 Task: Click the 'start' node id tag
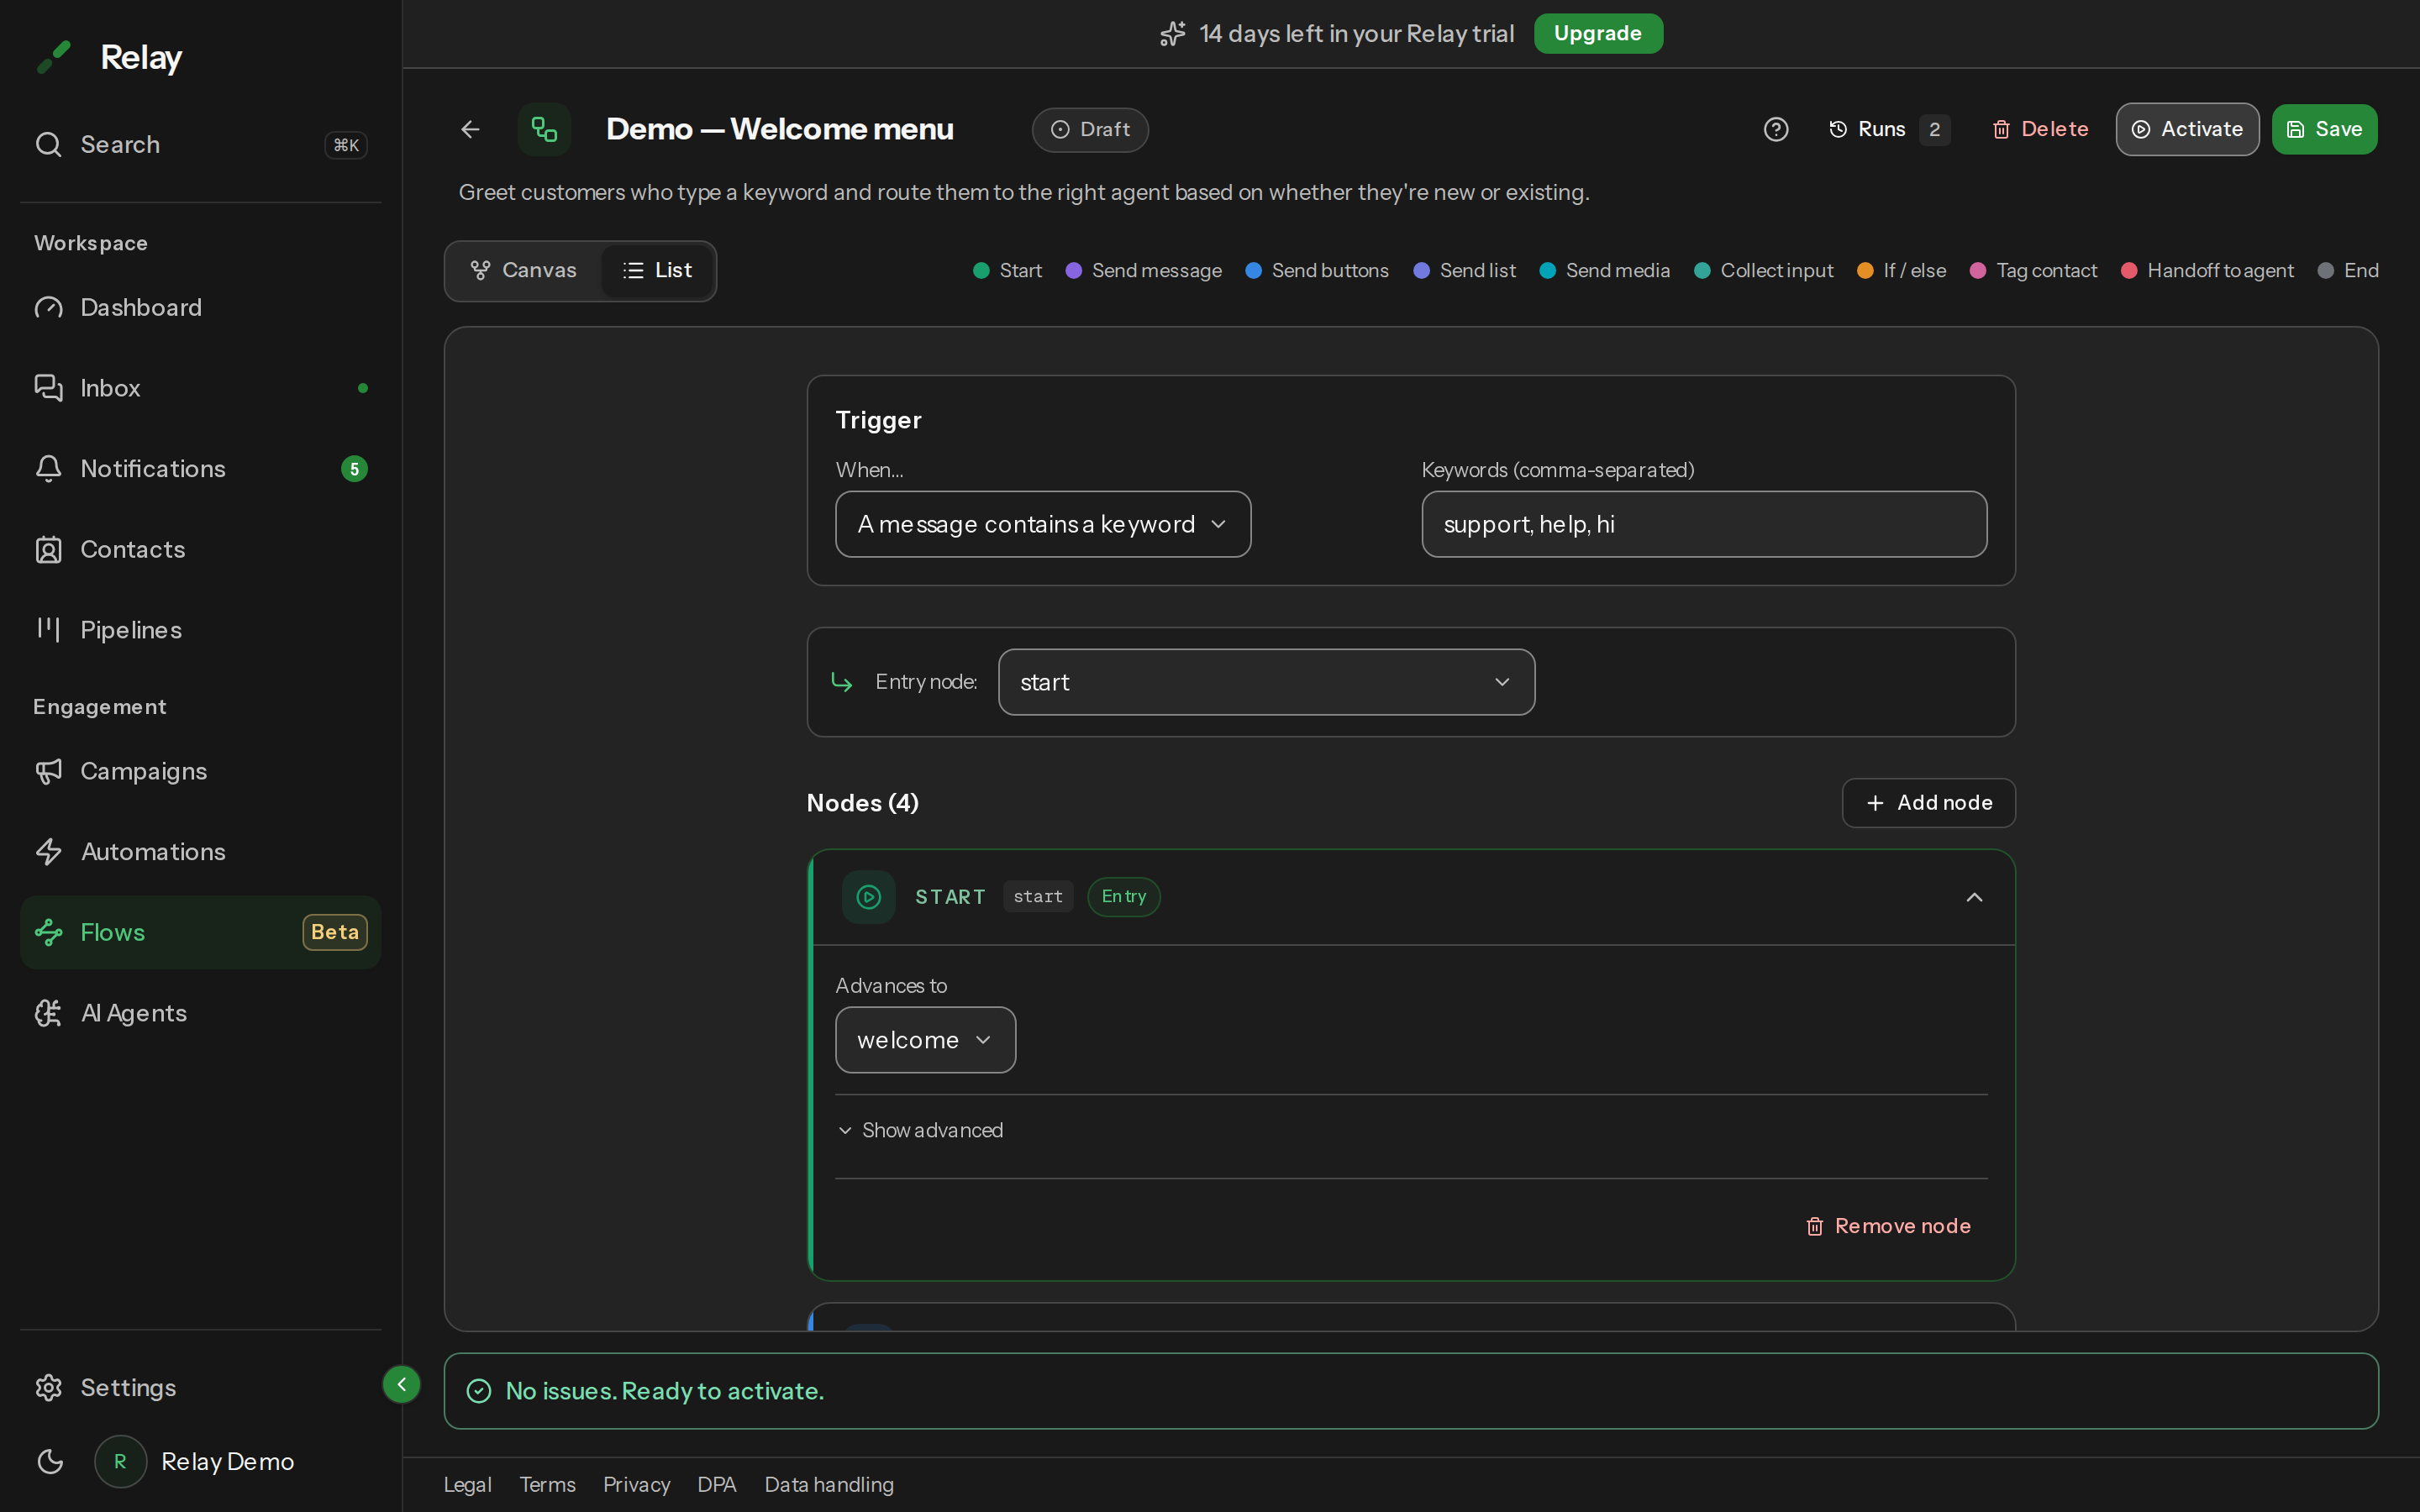[x=1038, y=897]
